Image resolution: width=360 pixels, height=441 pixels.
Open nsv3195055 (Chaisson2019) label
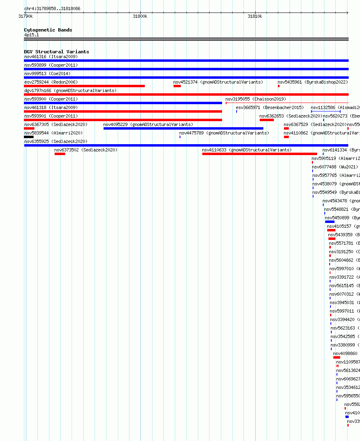(x=256, y=99)
